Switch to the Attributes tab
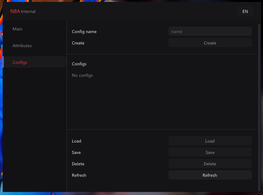263x195 pixels. point(34,46)
